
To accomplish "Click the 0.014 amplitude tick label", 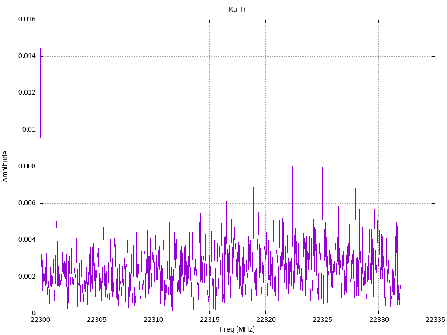I will click(x=27, y=56).
